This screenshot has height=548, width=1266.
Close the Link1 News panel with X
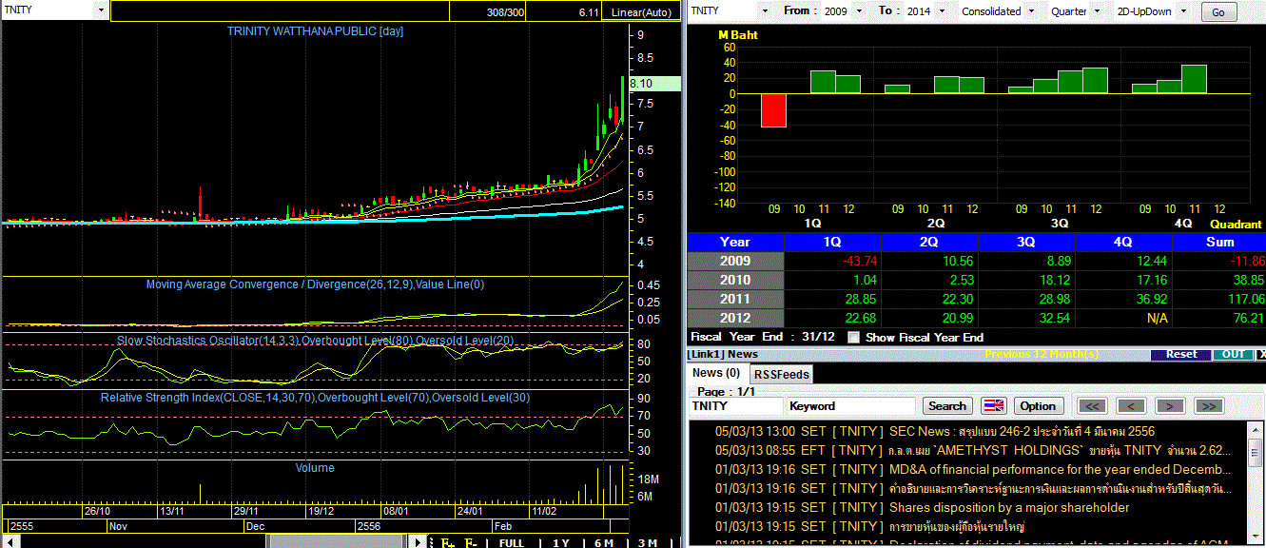click(x=1261, y=354)
